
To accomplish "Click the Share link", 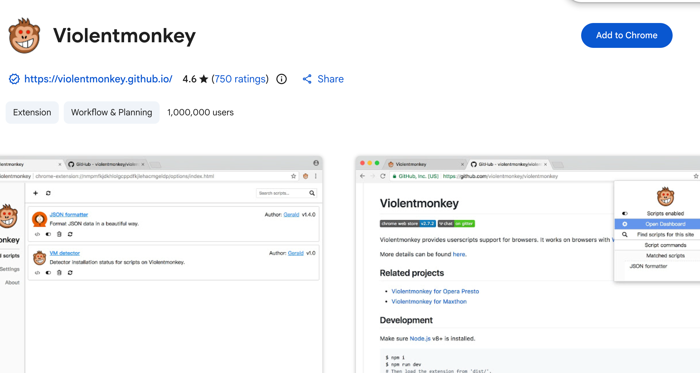I will coord(323,79).
